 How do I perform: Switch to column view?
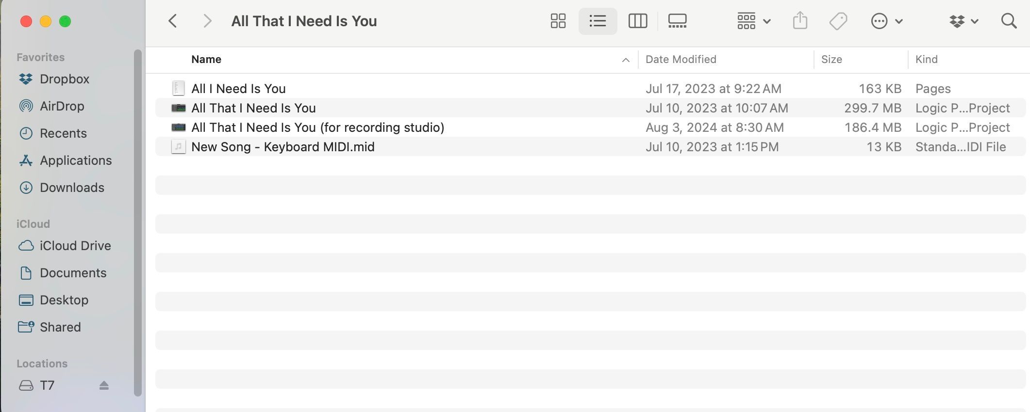[637, 21]
